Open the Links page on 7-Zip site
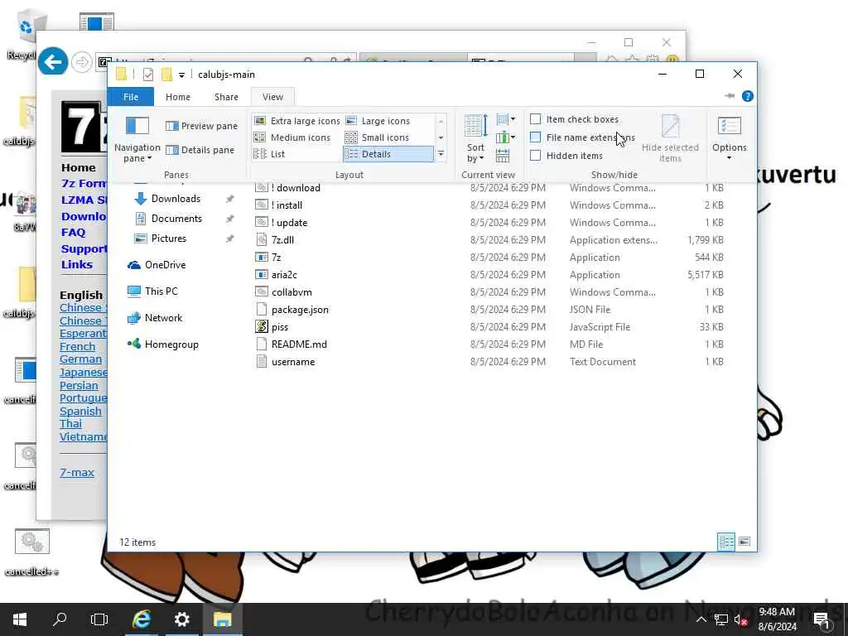The width and height of the screenshot is (848, 636). tap(77, 264)
